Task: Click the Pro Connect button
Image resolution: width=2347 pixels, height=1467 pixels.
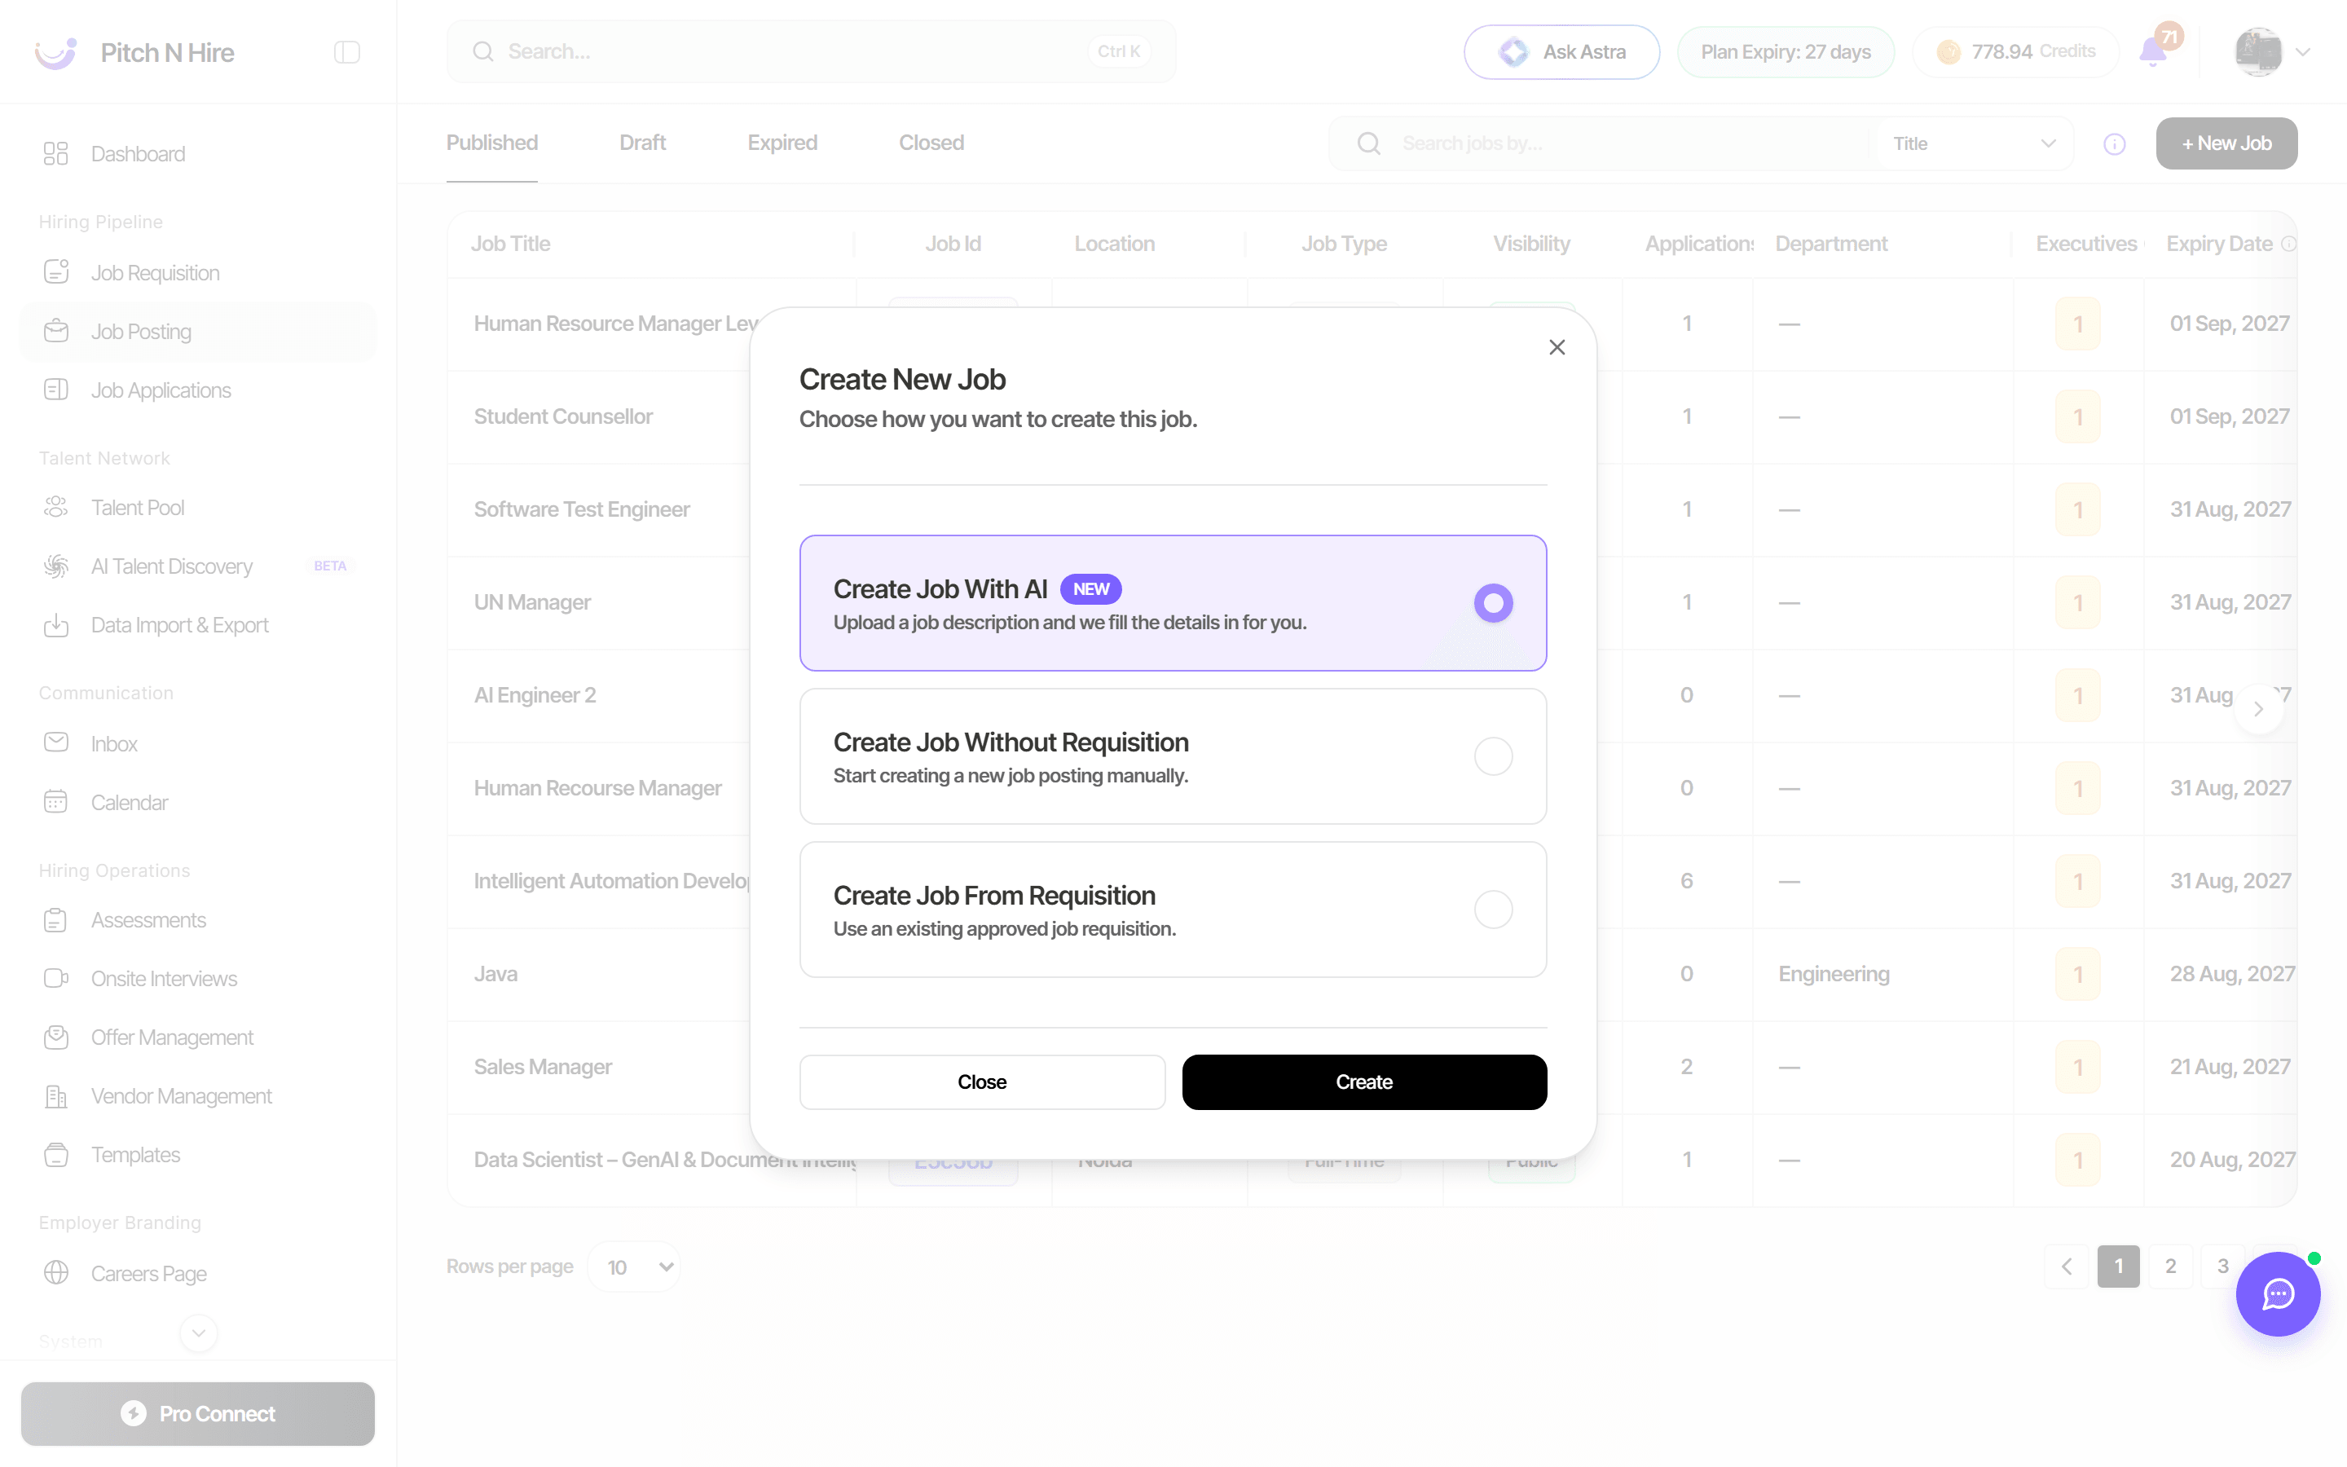Action: click(x=198, y=1414)
